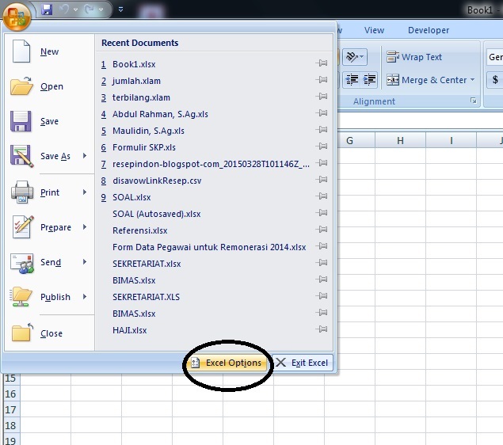
Task: Toggle the pin for SOAL.xlsx
Action: coord(322,196)
